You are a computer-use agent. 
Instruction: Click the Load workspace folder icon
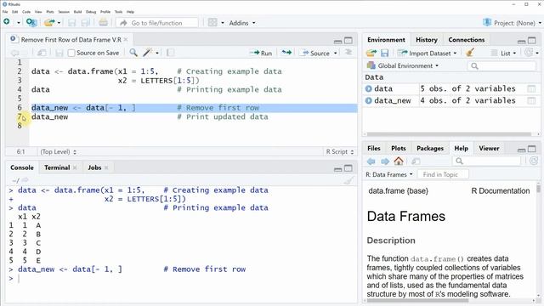[371, 53]
